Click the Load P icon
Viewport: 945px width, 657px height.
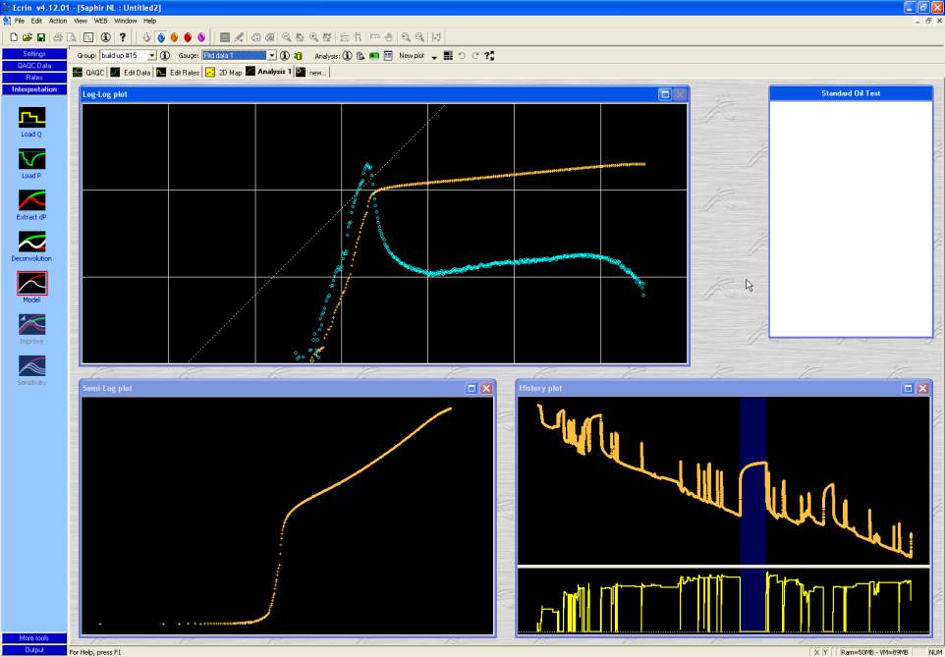coord(32,158)
